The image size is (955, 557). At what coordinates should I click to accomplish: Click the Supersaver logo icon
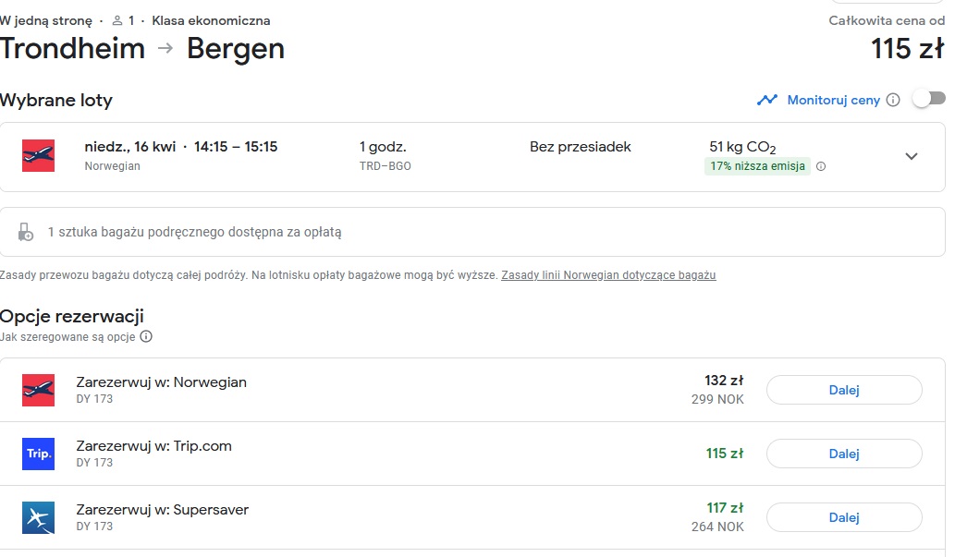(x=39, y=518)
